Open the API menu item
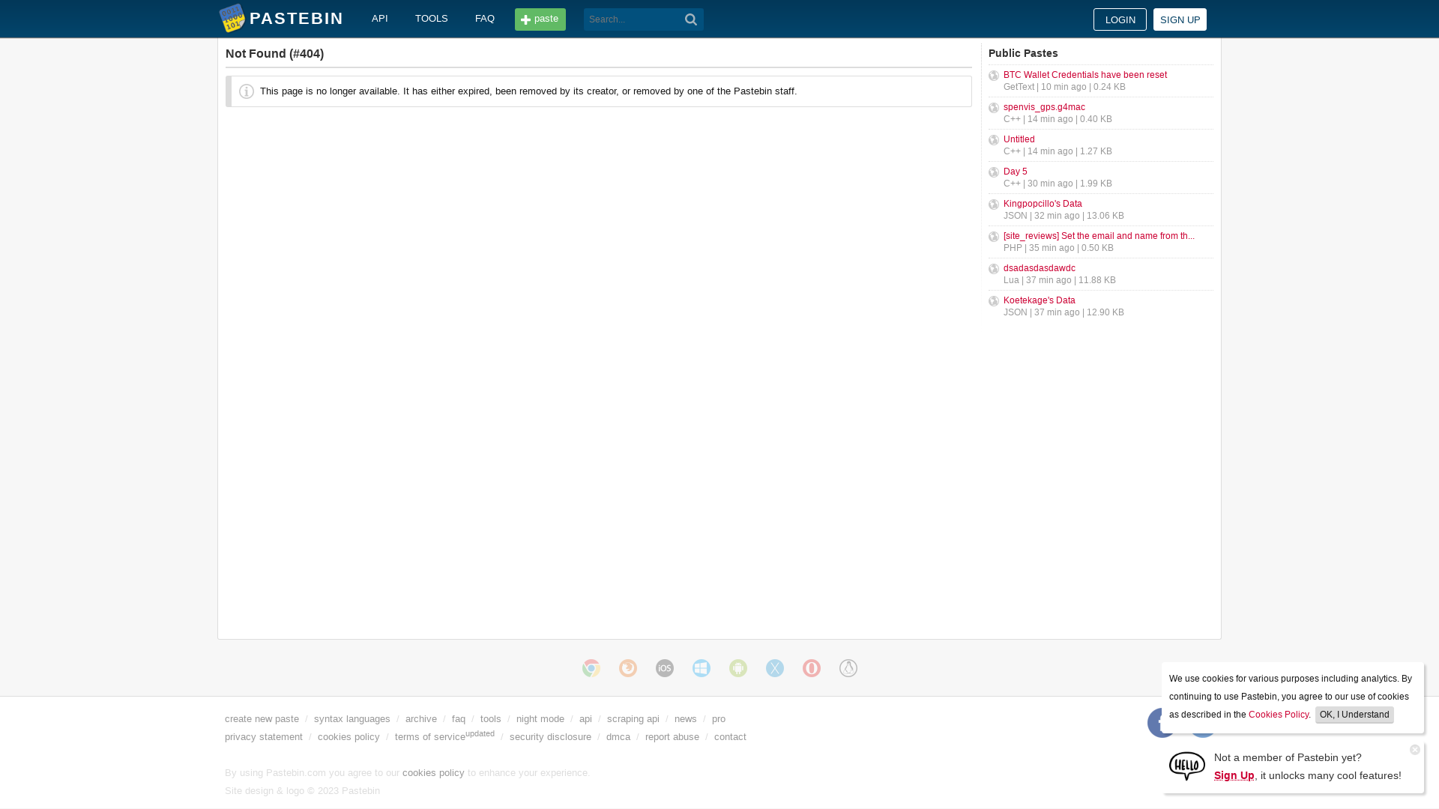The height and width of the screenshot is (809, 1439). [380, 19]
